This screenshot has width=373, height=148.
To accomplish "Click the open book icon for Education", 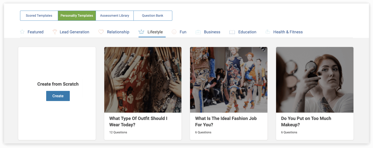I will click(x=232, y=32).
